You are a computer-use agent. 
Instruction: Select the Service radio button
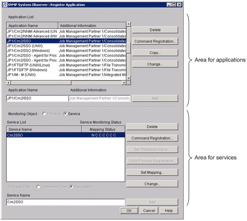point(65,114)
